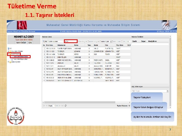The width and height of the screenshot is (182, 136).
Task: Click the Duyurular & Mesajlar folder icon
Action: 10,51
